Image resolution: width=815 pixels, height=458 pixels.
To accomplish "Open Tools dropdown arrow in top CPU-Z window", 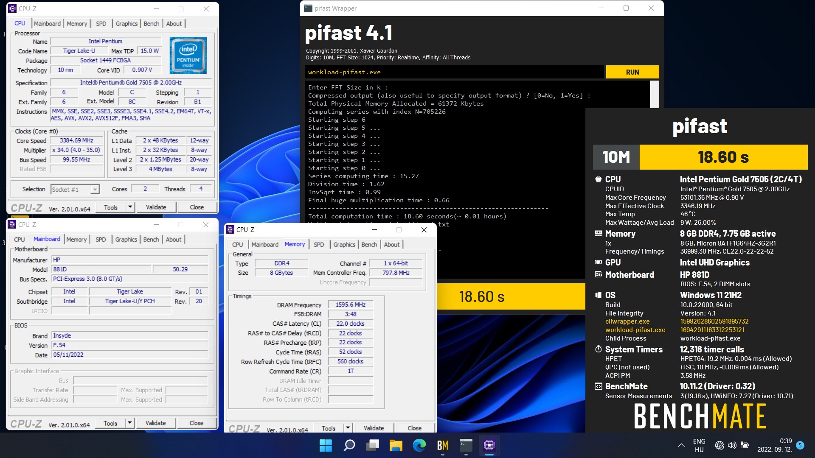I will (130, 207).
